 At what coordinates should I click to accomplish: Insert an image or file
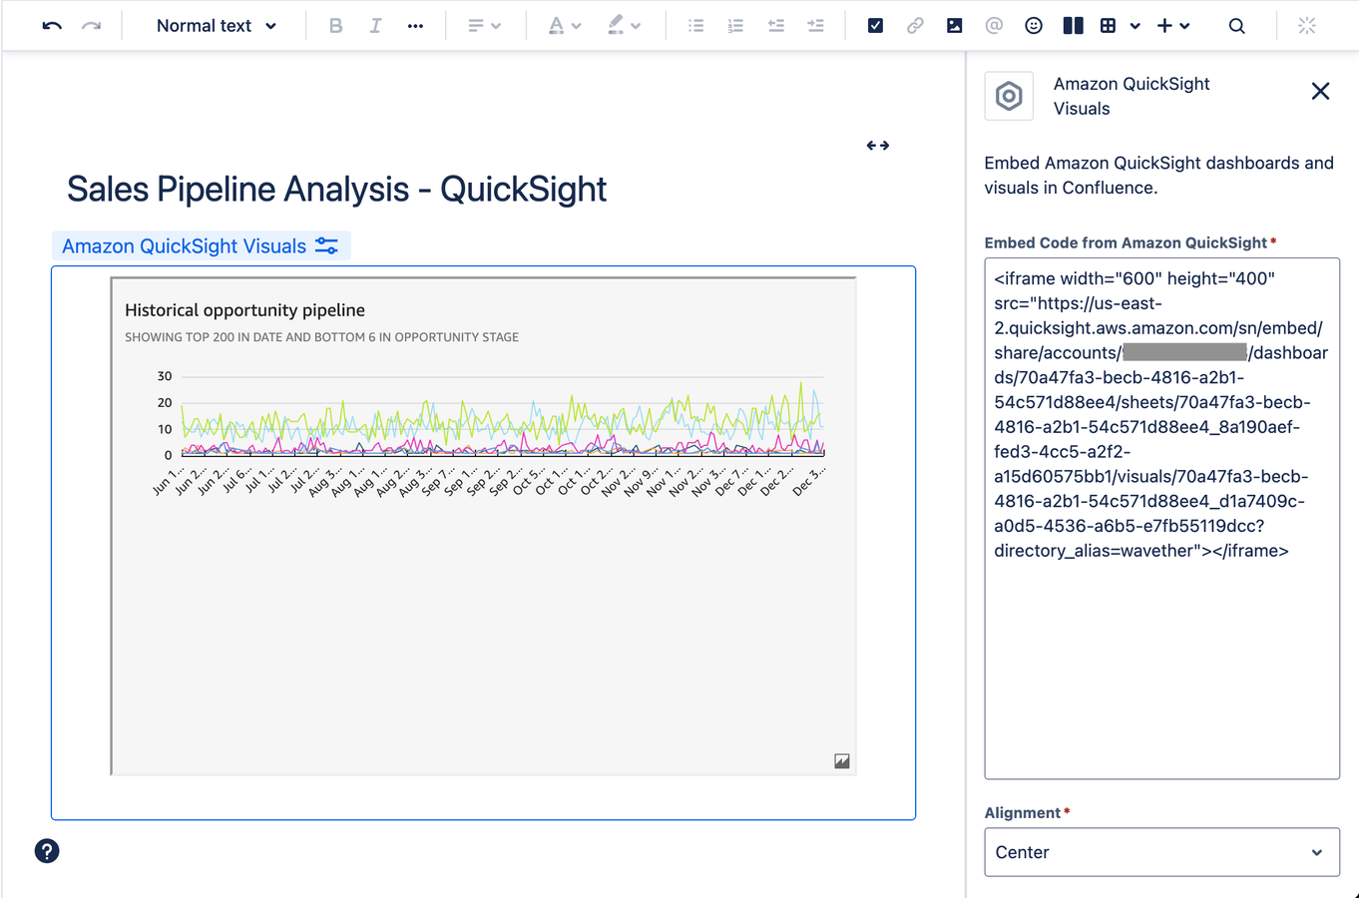pos(955,26)
